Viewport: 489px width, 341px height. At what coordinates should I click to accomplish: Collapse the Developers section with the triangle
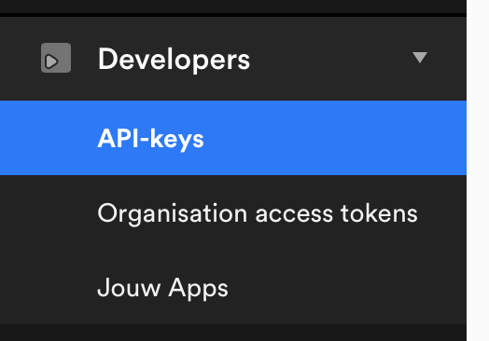pos(420,58)
